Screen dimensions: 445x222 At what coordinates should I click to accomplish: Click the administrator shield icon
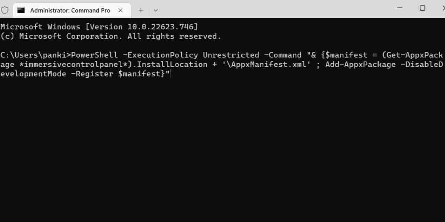click(x=5, y=10)
